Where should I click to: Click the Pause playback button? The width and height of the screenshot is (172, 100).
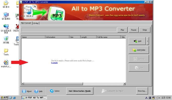[x=133, y=30]
